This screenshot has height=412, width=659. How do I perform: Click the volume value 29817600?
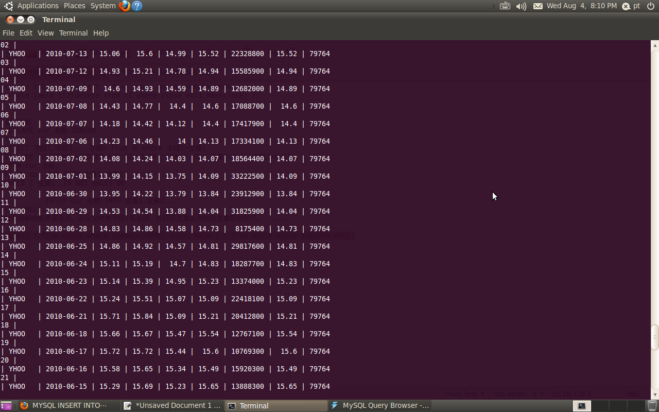click(x=248, y=246)
